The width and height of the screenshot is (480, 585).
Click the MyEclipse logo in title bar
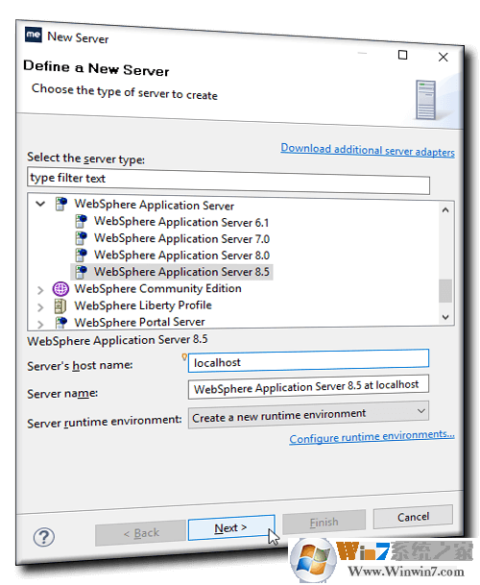(34, 36)
